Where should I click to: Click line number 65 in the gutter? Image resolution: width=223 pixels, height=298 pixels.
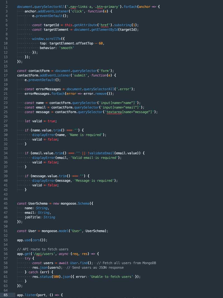(6, 295)
